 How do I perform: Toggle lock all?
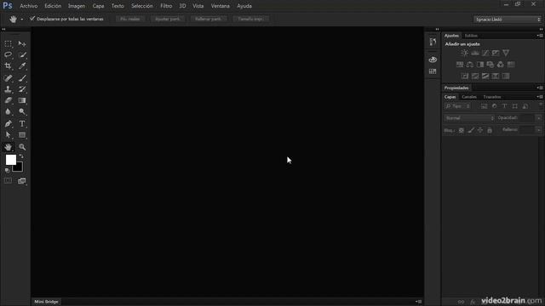pos(490,130)
